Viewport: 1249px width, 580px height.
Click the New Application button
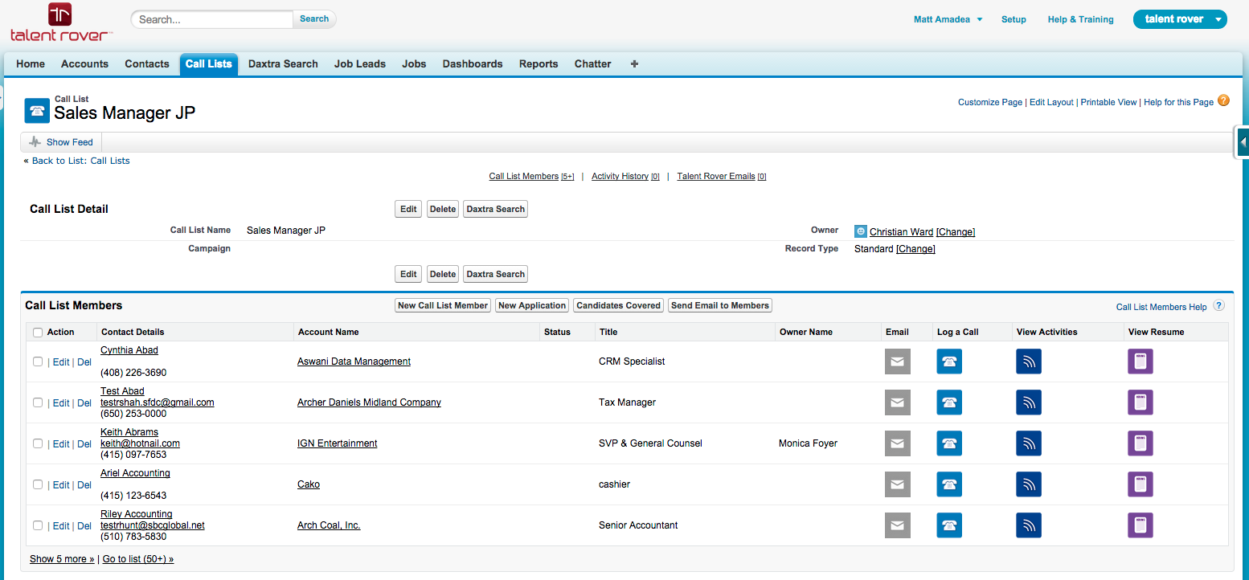click(x=532, y=305)
